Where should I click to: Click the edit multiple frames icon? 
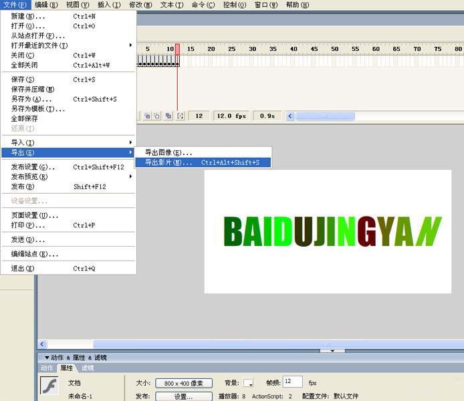click(x=168, y=116)
